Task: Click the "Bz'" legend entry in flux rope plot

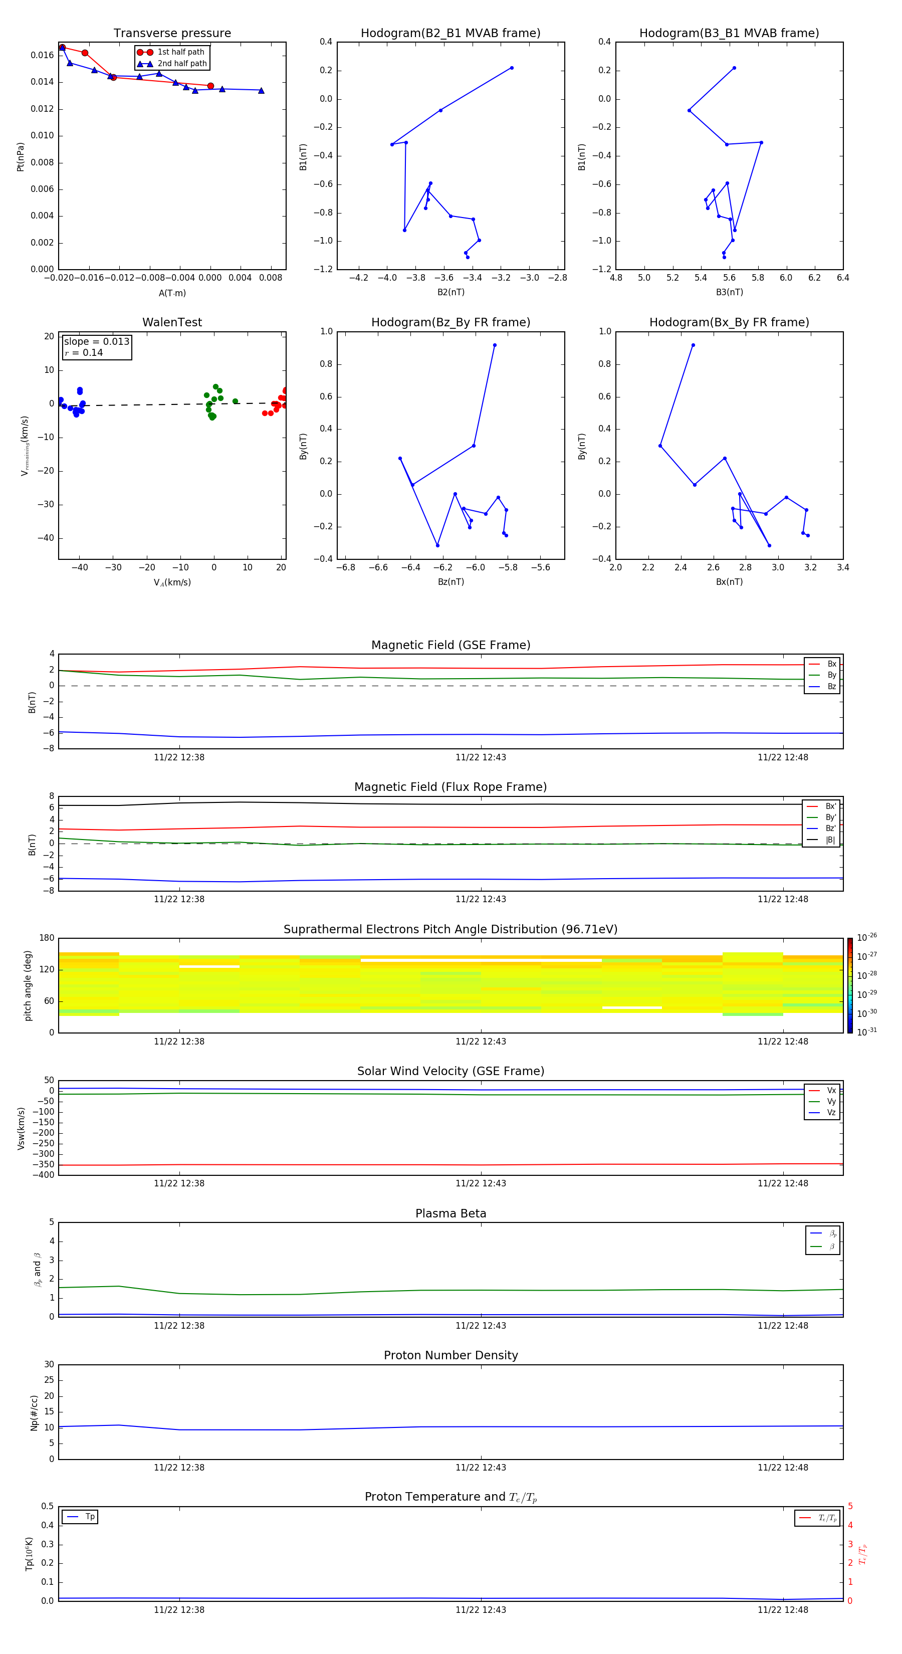Action: 822,829
